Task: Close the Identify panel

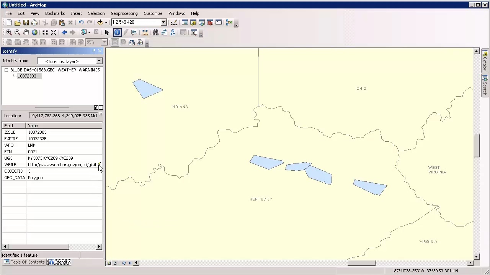Action: pyautogui.click(x=100, y=51)
